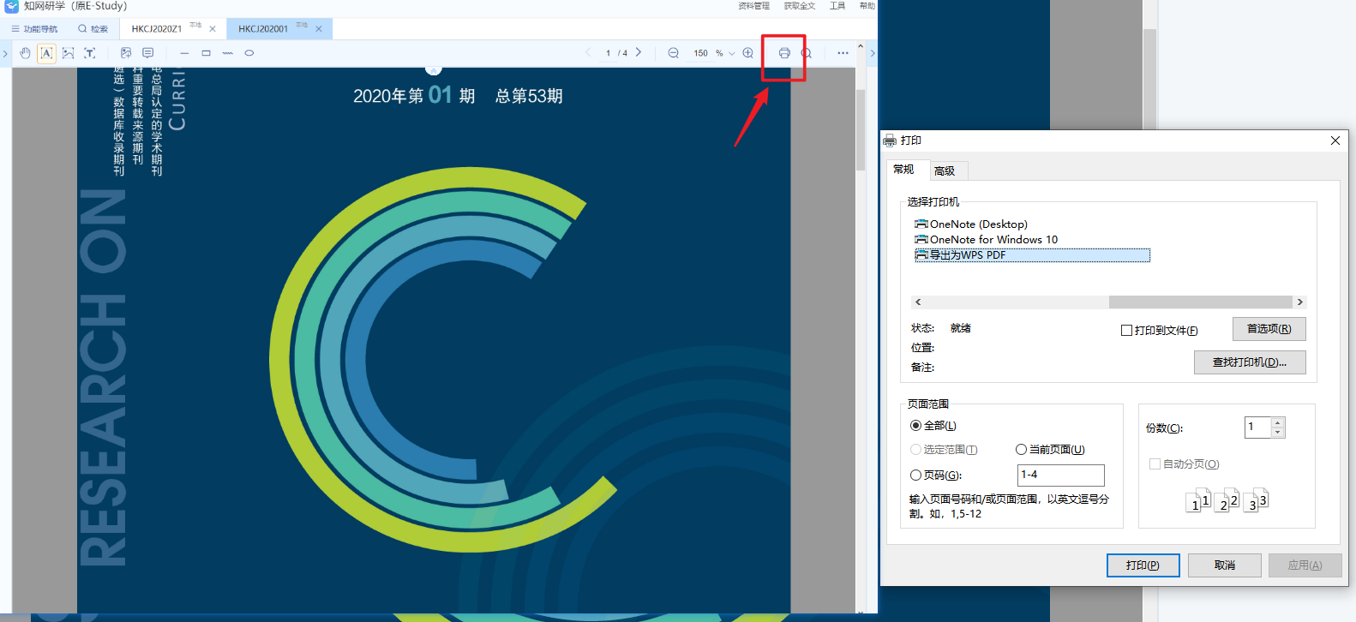Close the HKCJ202001 tab
This screenshot has width=1356, height=622.
319,29
